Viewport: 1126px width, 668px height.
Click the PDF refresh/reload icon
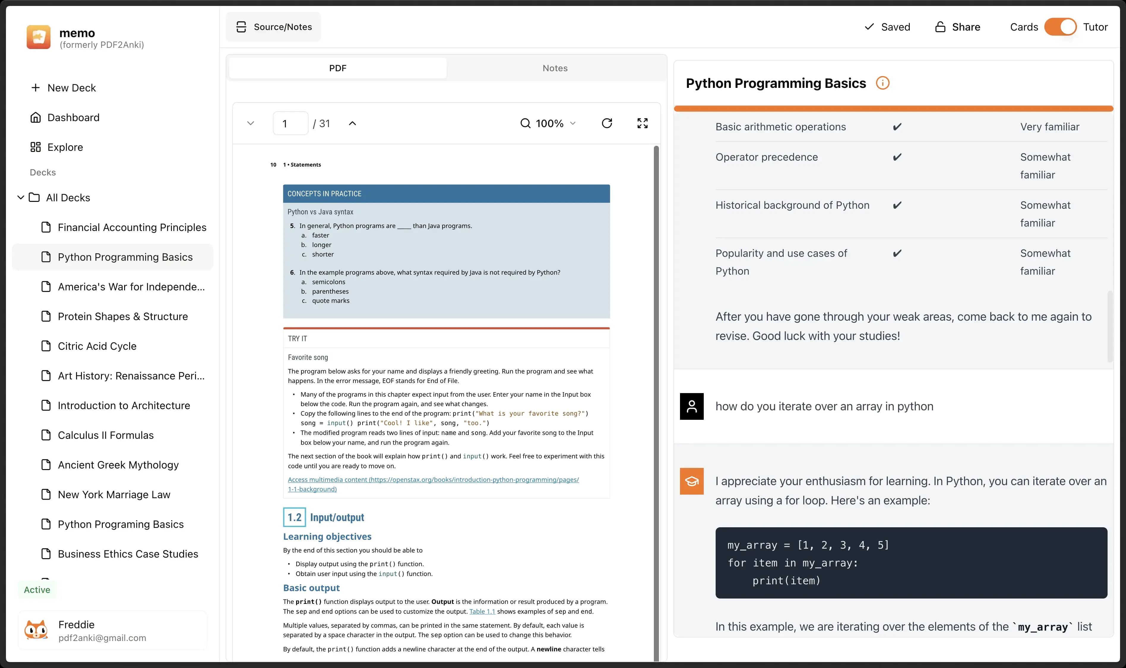(x=606, y=123)
